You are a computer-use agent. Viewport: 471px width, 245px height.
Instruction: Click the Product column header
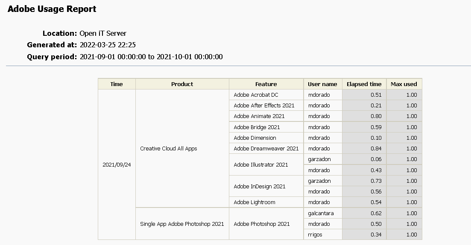pos(182,84)
